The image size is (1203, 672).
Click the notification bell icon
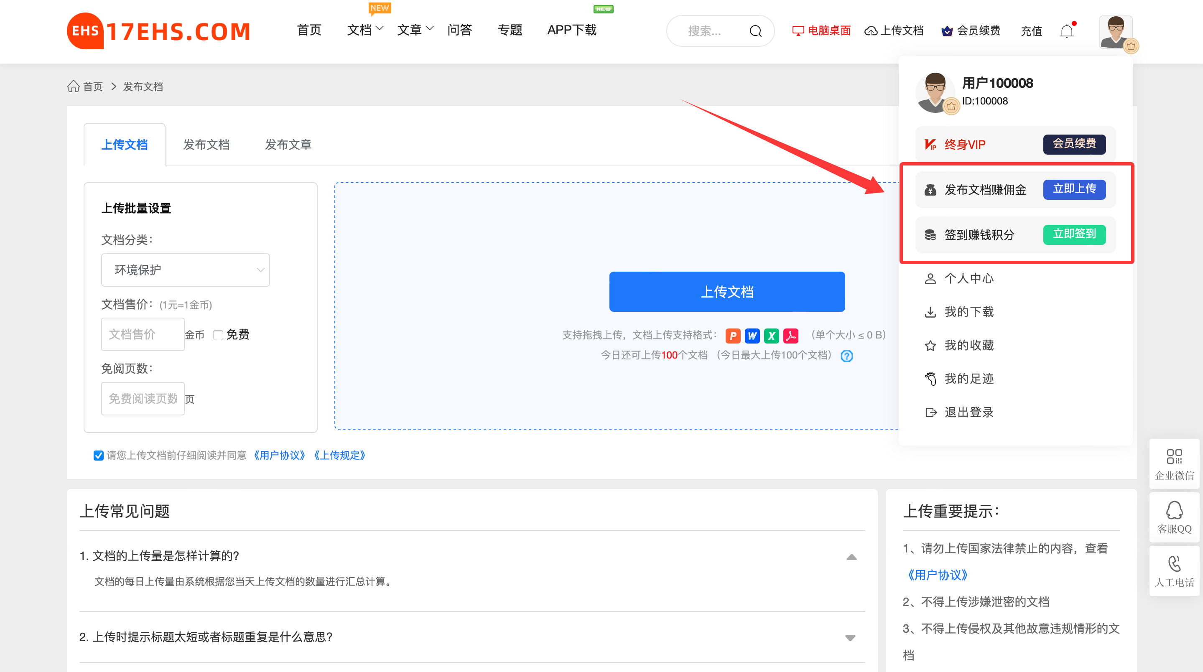(1067, 31)
